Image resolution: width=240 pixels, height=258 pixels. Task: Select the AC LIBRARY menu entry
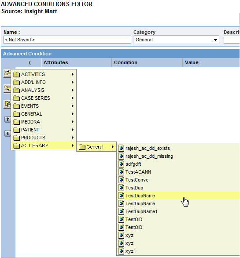tap(44, 145)
